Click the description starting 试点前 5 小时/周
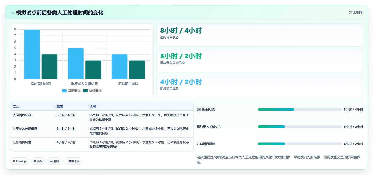 pos(139,131)
